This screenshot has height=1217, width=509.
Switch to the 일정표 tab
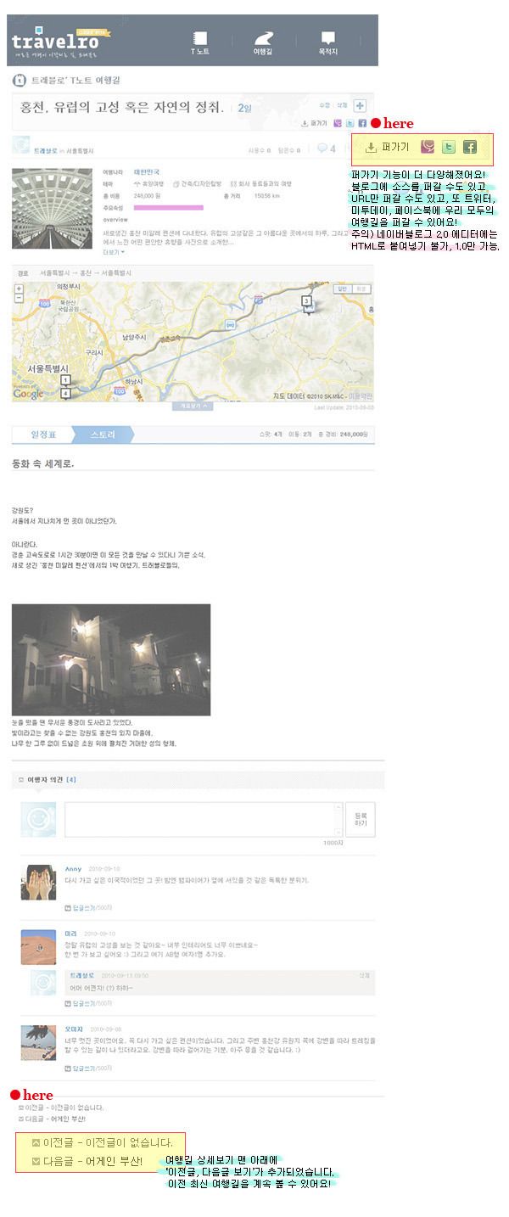click(x=43, y=435)
